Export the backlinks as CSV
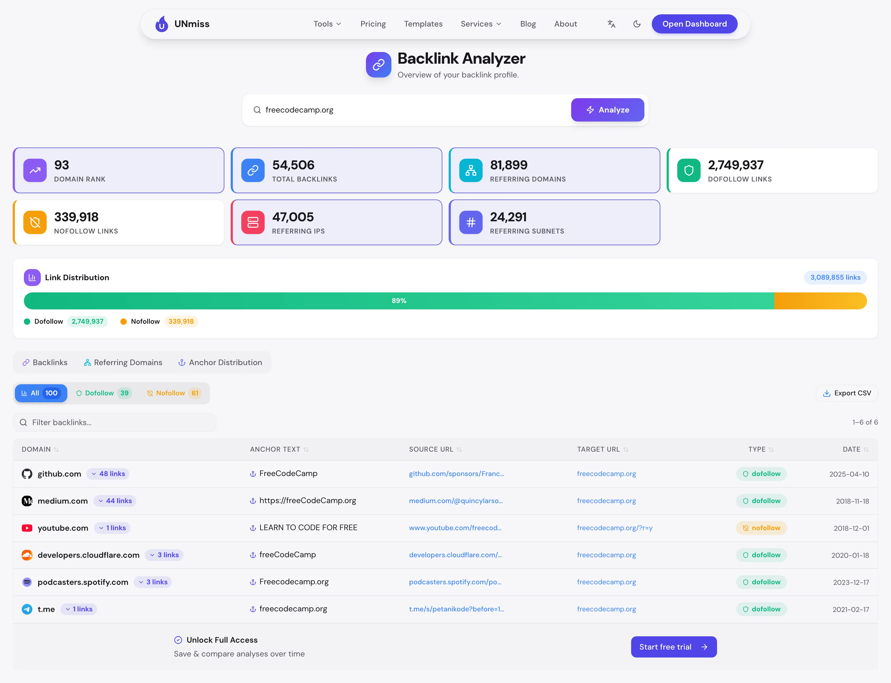 tap(847, 393)
